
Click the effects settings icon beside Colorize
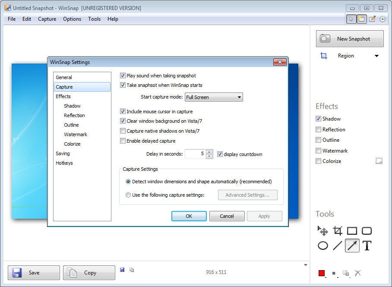(379, 161)
